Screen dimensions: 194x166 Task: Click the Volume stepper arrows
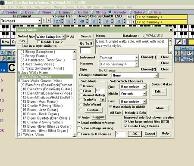62,21
